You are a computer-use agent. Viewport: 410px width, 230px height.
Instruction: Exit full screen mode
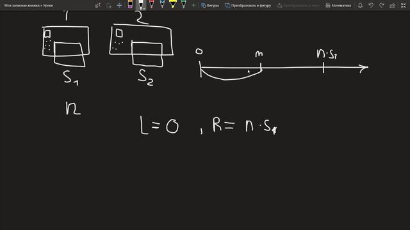[x=403, y=6]
